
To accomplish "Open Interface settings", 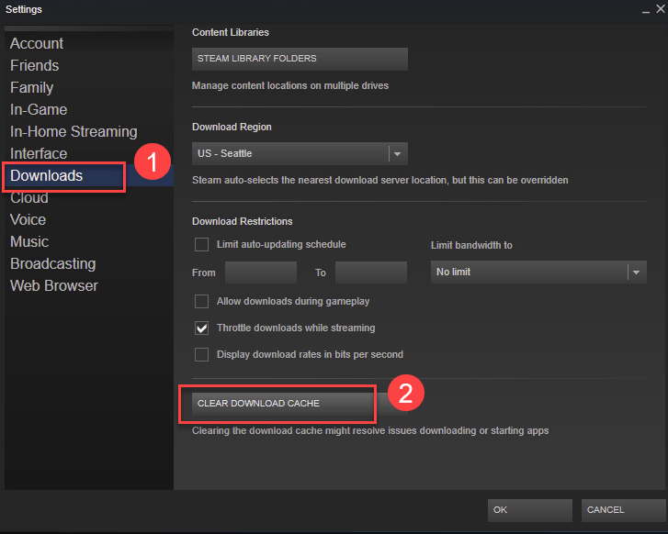I will pyautogui.click(x=39, y=154).
